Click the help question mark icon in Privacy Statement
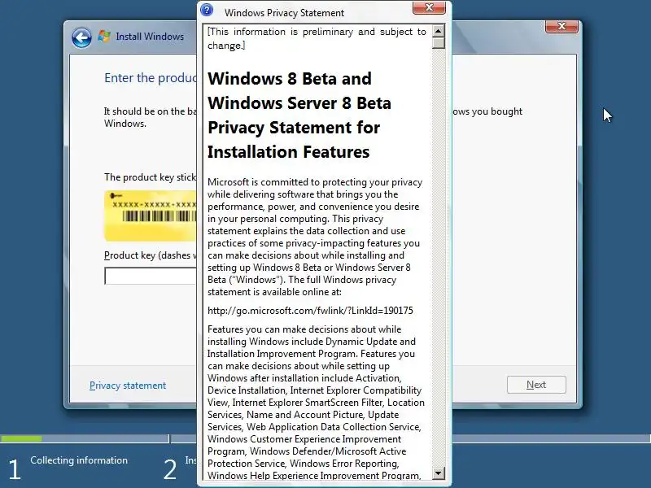 [207, 10]
